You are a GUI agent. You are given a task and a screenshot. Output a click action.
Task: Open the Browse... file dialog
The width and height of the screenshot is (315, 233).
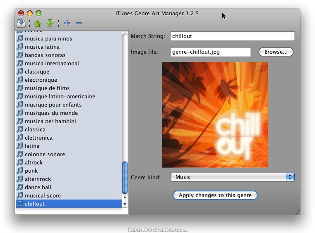point(276,52)
